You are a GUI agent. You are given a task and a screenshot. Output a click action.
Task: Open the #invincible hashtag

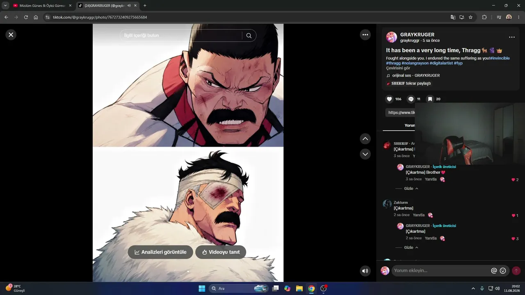coord(500,58)
